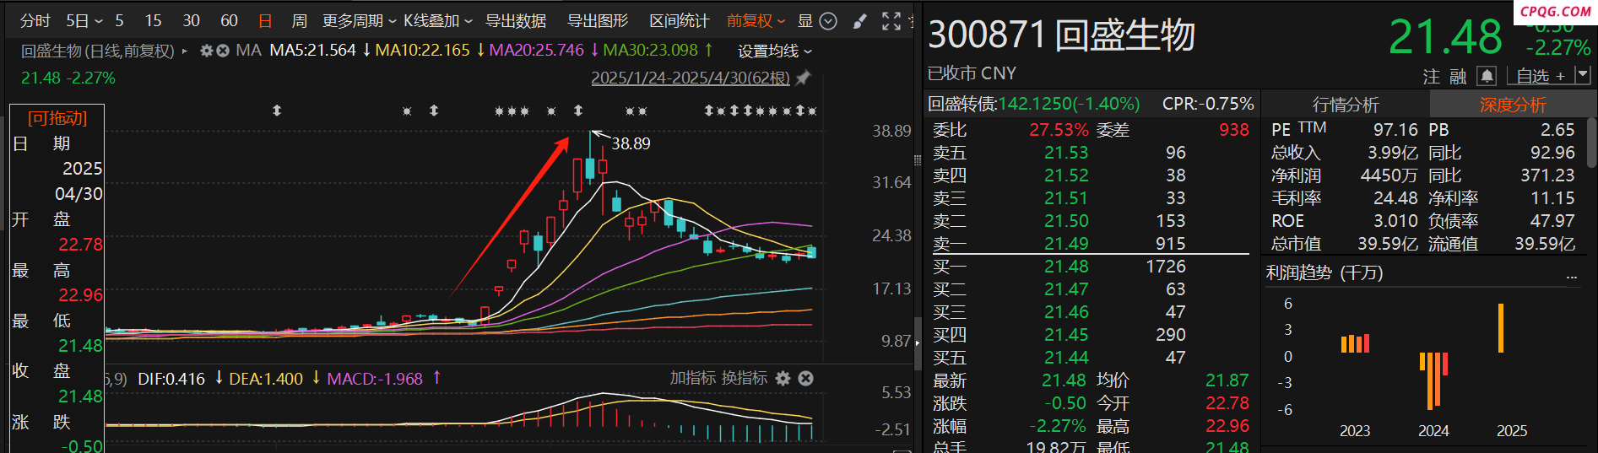Click the 2025/1/24-2025/4/30(62根) date range link
1598x453 pixels.
[x=691, y=78]
